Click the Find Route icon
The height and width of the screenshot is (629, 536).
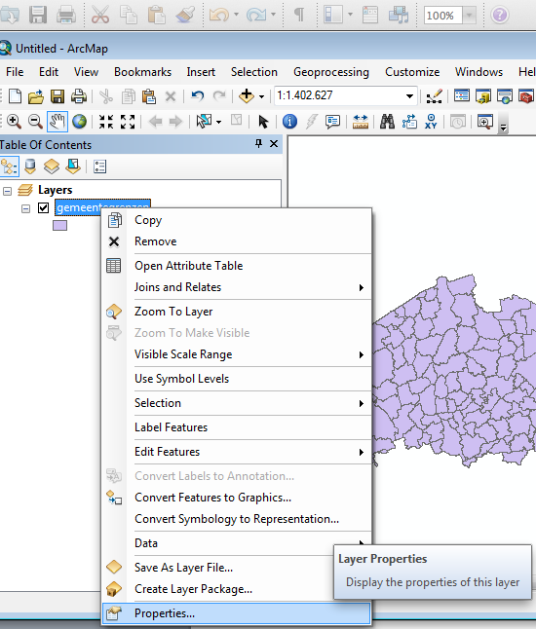[x=409, y=121]
